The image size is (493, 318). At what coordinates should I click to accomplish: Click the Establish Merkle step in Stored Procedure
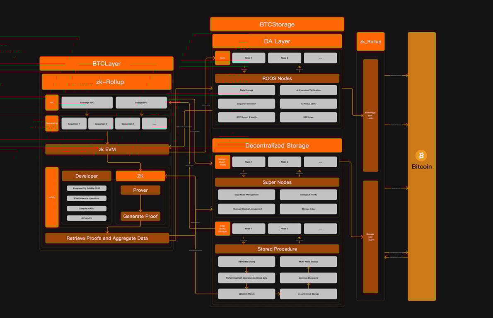coord(247,294)
